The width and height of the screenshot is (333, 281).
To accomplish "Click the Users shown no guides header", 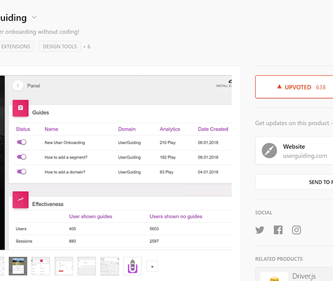I will 176,217.
